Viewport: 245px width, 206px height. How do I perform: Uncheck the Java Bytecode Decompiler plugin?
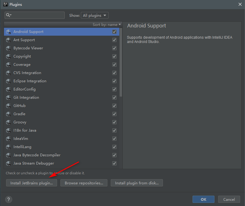[x=114, y=155]
